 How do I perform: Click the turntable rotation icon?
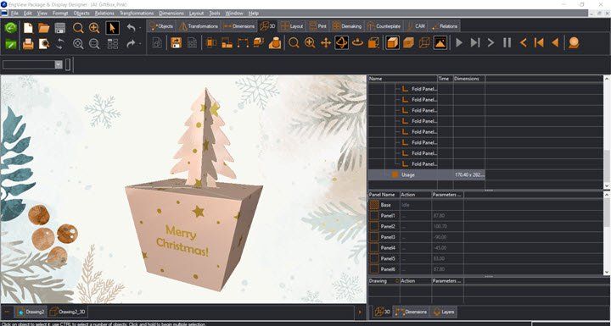357,42
